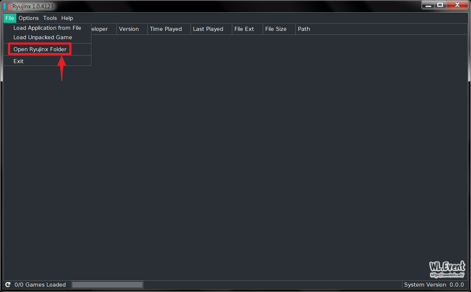This screenshot has width=471, height=292.
Task: Open the File menu
Action: (x=10, y=18)
